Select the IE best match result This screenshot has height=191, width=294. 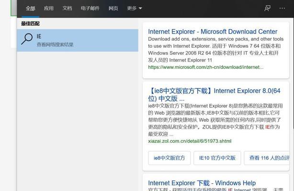pos(78,40)
